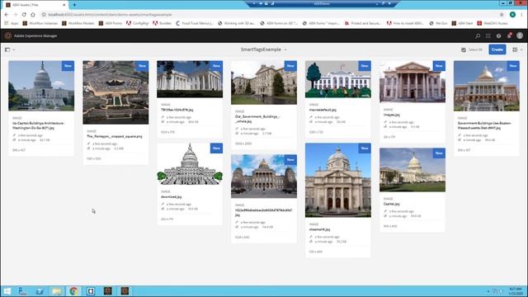Open the Bundles bookmark
Image resolution: width=528 pixels, height=297 pixels.
[162, 23]
